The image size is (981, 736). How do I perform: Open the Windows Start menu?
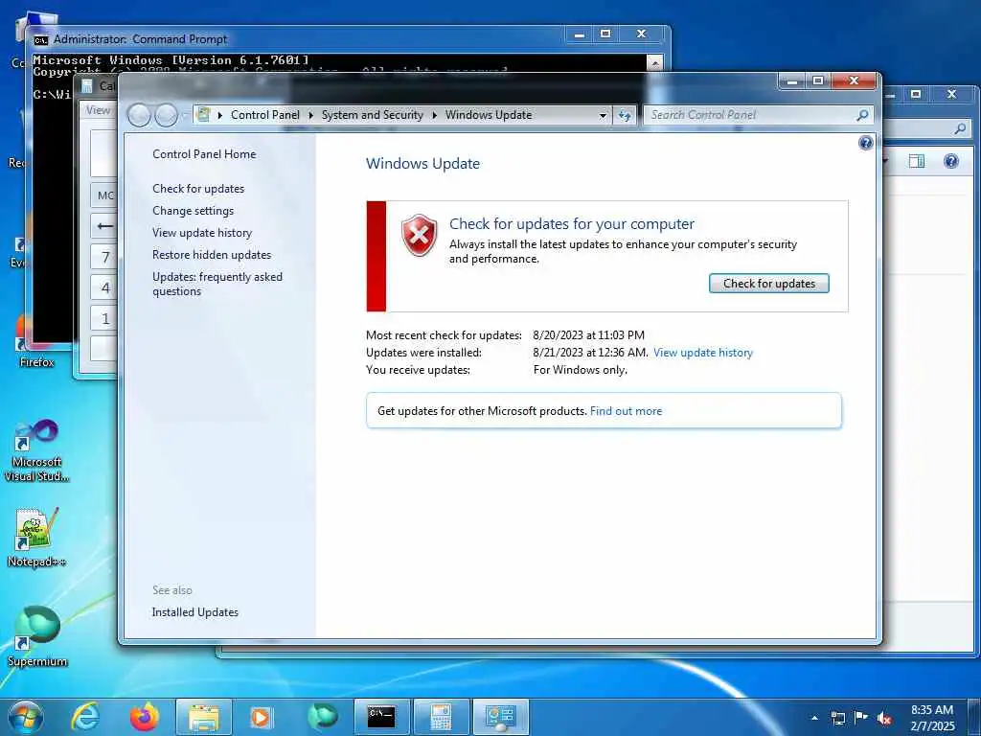[25, 717]
